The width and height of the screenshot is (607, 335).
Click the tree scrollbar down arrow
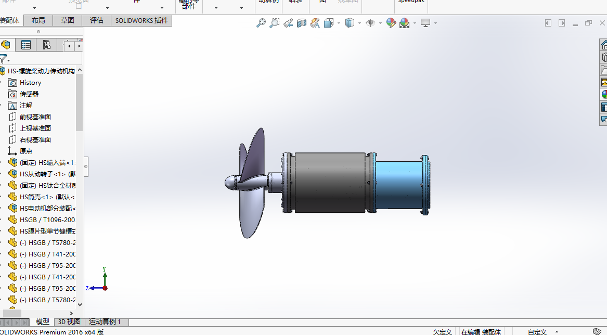pos(80,305)
